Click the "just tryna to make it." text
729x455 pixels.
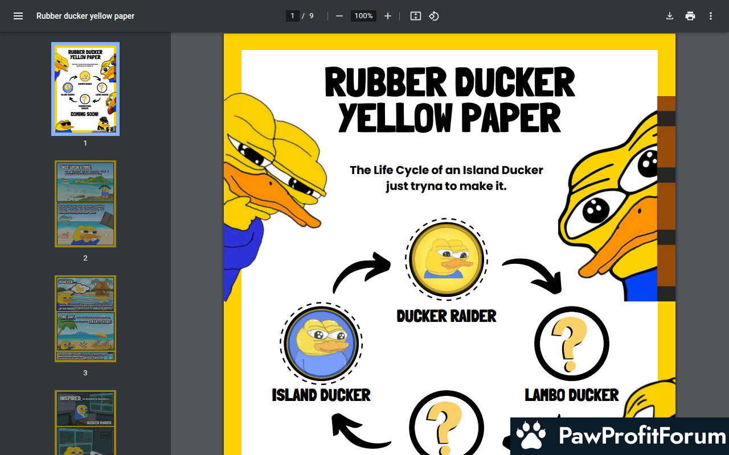(x=447, y=186)
